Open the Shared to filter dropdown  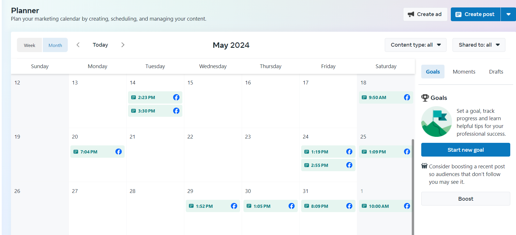point(479,45)
